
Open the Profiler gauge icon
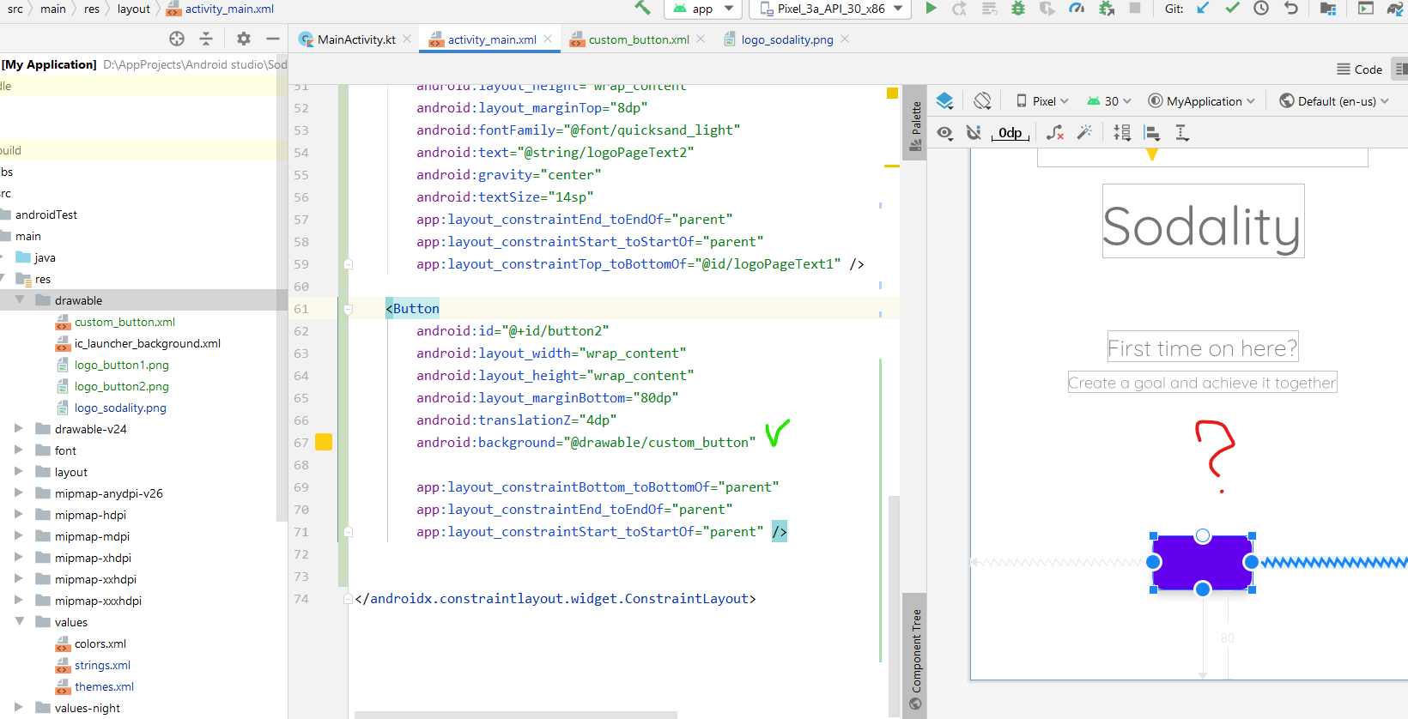click(1077, 9)
